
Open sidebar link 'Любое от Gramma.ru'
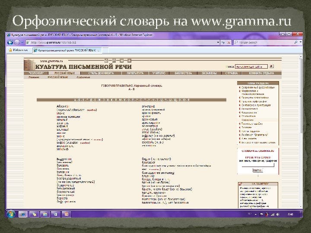click(x=254, y=135)
